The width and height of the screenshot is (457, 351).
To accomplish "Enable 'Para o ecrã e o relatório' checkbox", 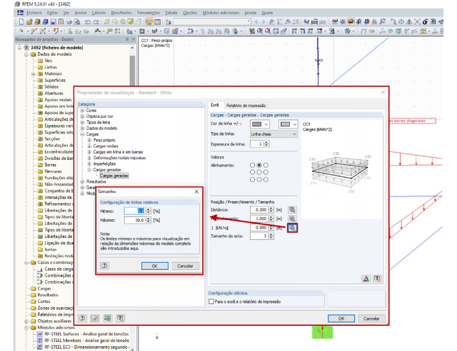I will tap(211, 302).
